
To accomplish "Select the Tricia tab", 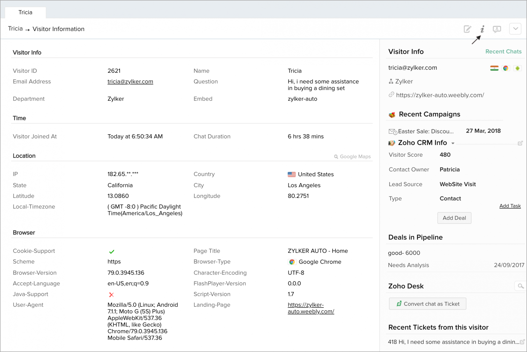I will [26, 12].
